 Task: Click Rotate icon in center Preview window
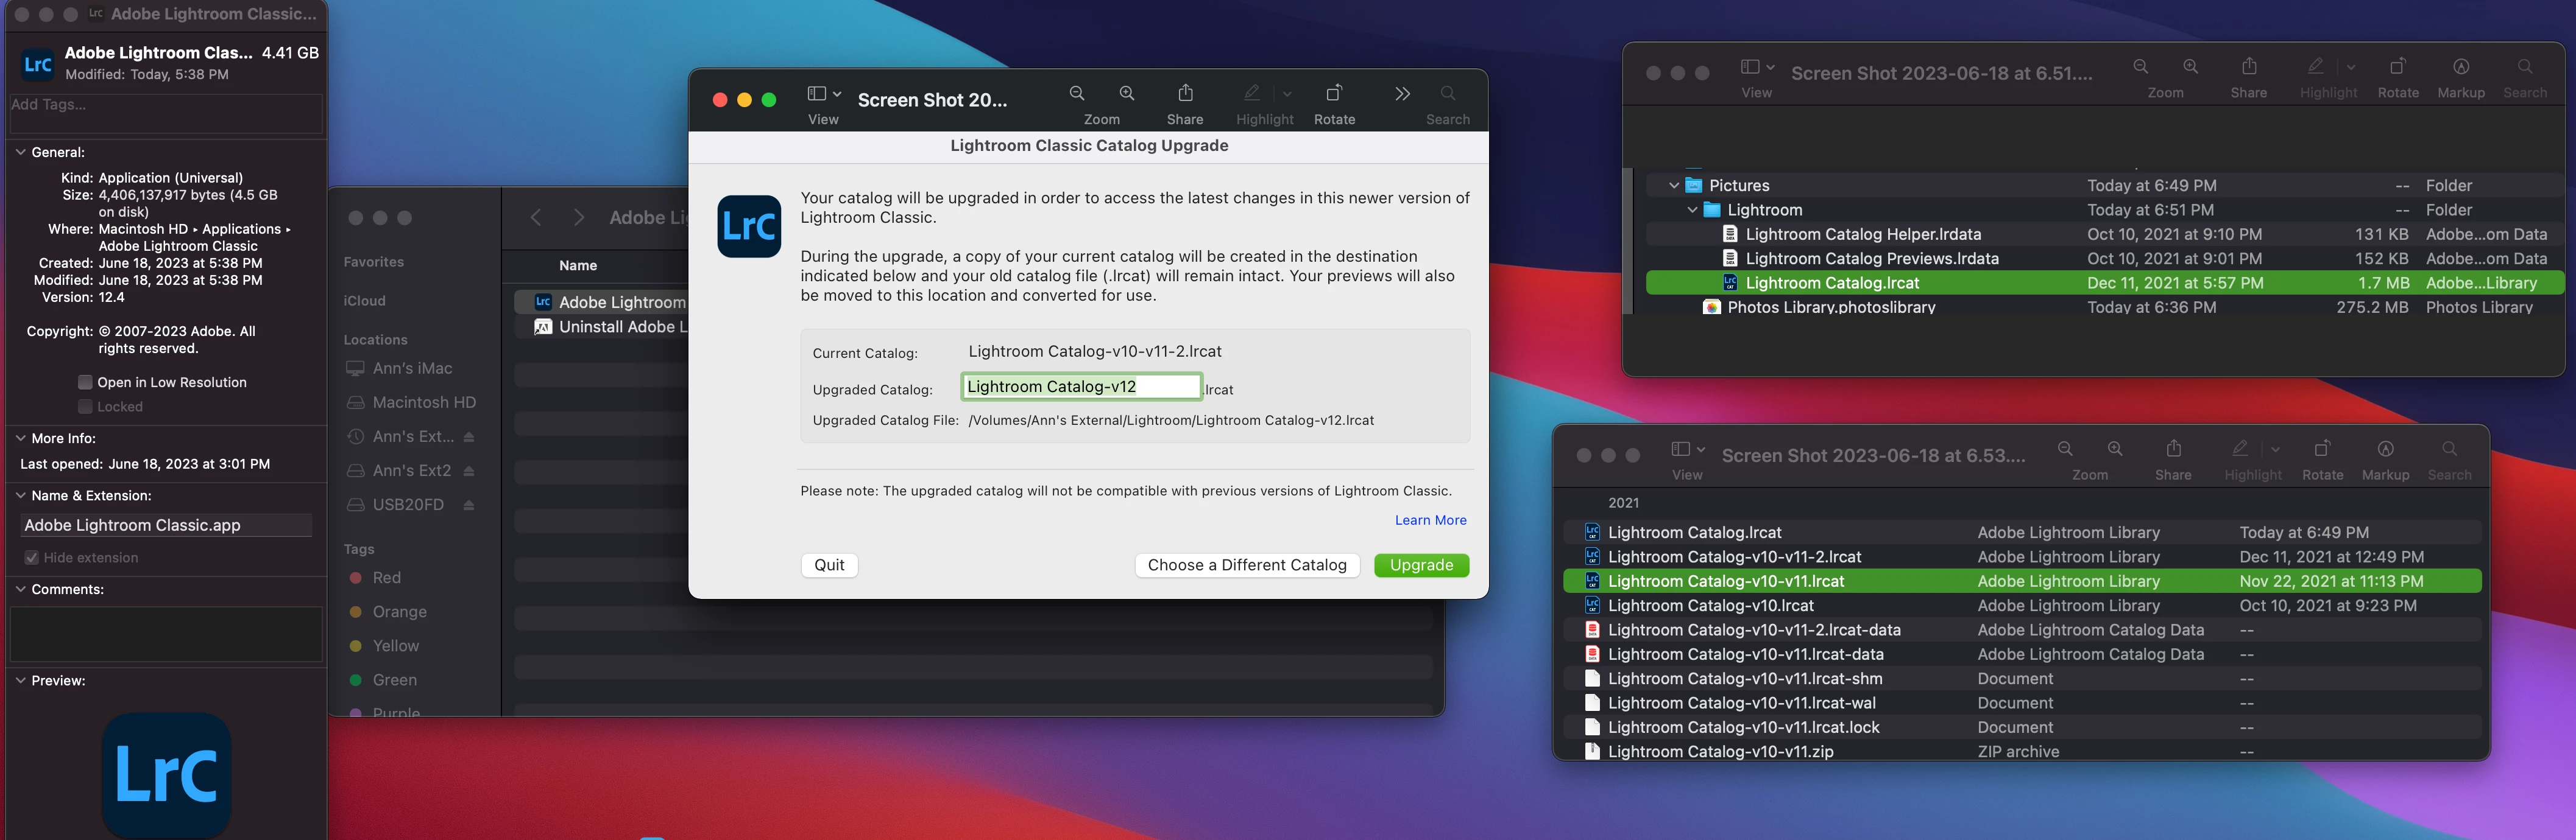tap(1333, 94)
